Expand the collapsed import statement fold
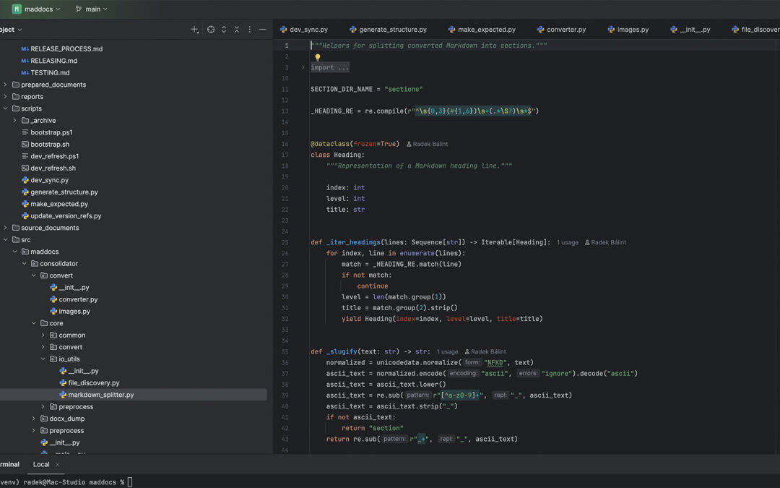780x488 pixels. 303,67
